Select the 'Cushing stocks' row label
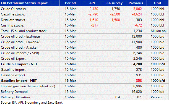 [12, 25]
